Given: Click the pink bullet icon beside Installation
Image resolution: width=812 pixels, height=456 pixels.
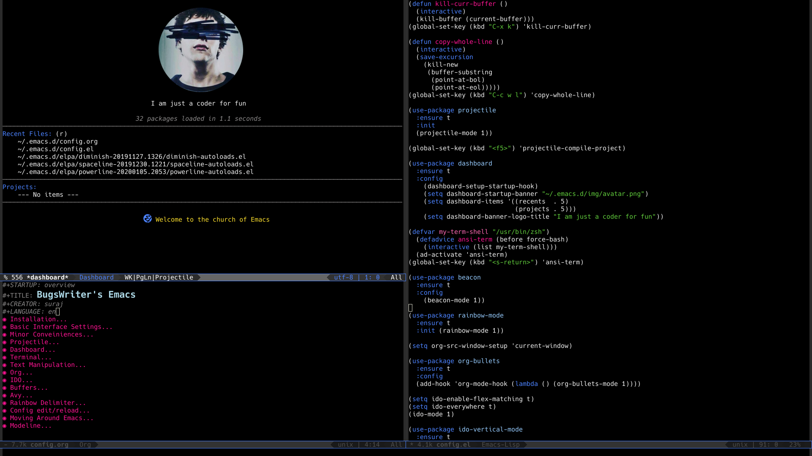Looking at the screenshot, I should (x=5, y=320).
